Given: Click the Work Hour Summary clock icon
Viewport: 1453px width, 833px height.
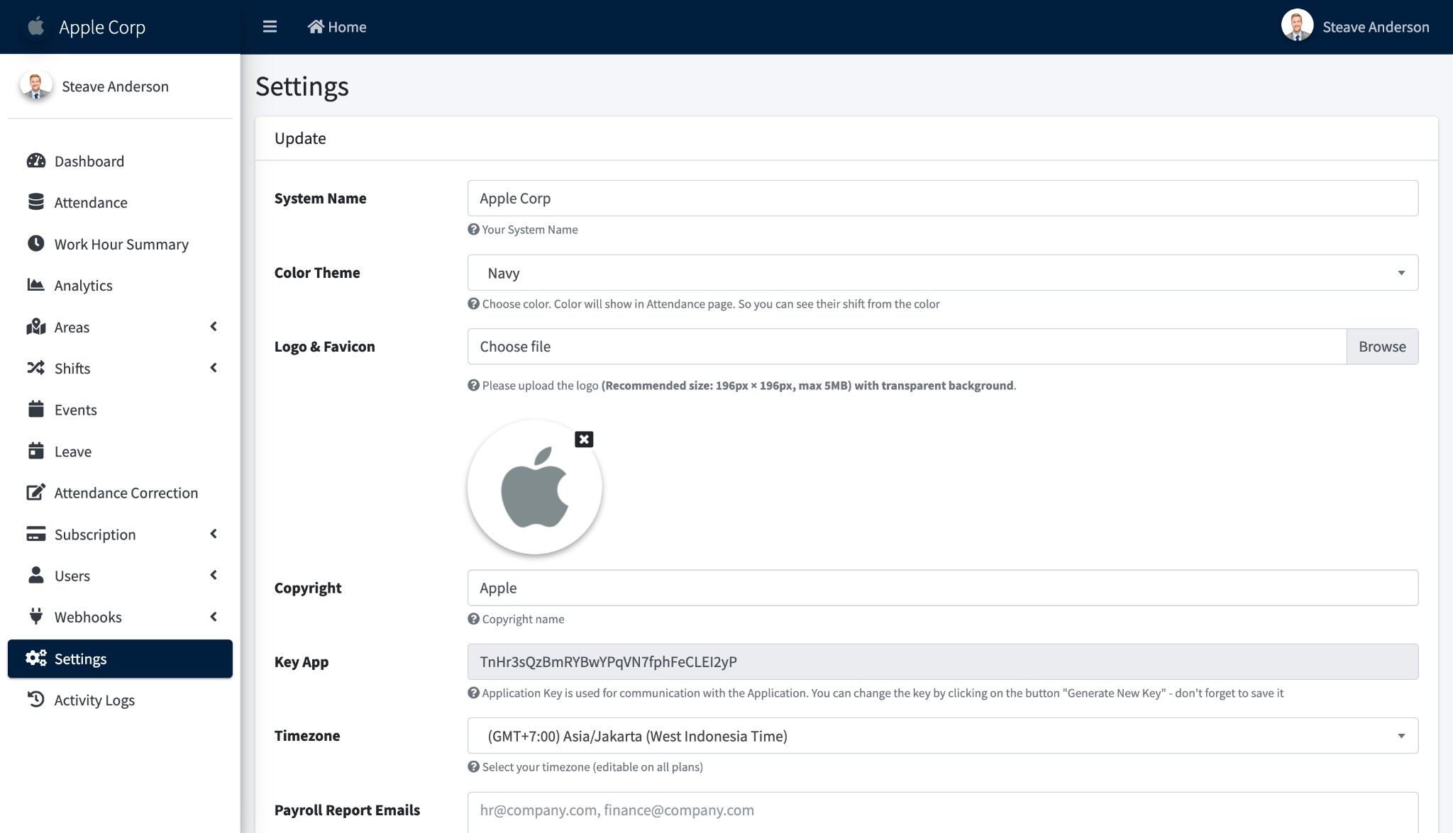Looking at the screenshot, I should 36,244.
